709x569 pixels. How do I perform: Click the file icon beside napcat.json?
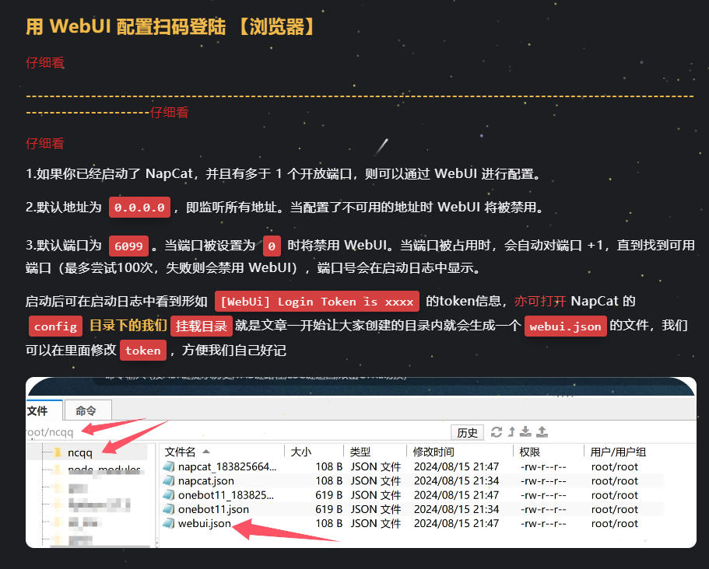[169, 481]
